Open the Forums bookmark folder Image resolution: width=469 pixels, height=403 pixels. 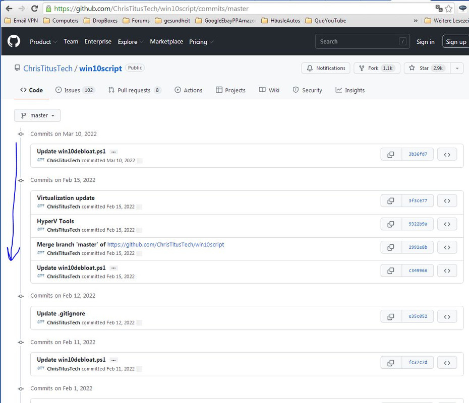[x=136, y=21]
